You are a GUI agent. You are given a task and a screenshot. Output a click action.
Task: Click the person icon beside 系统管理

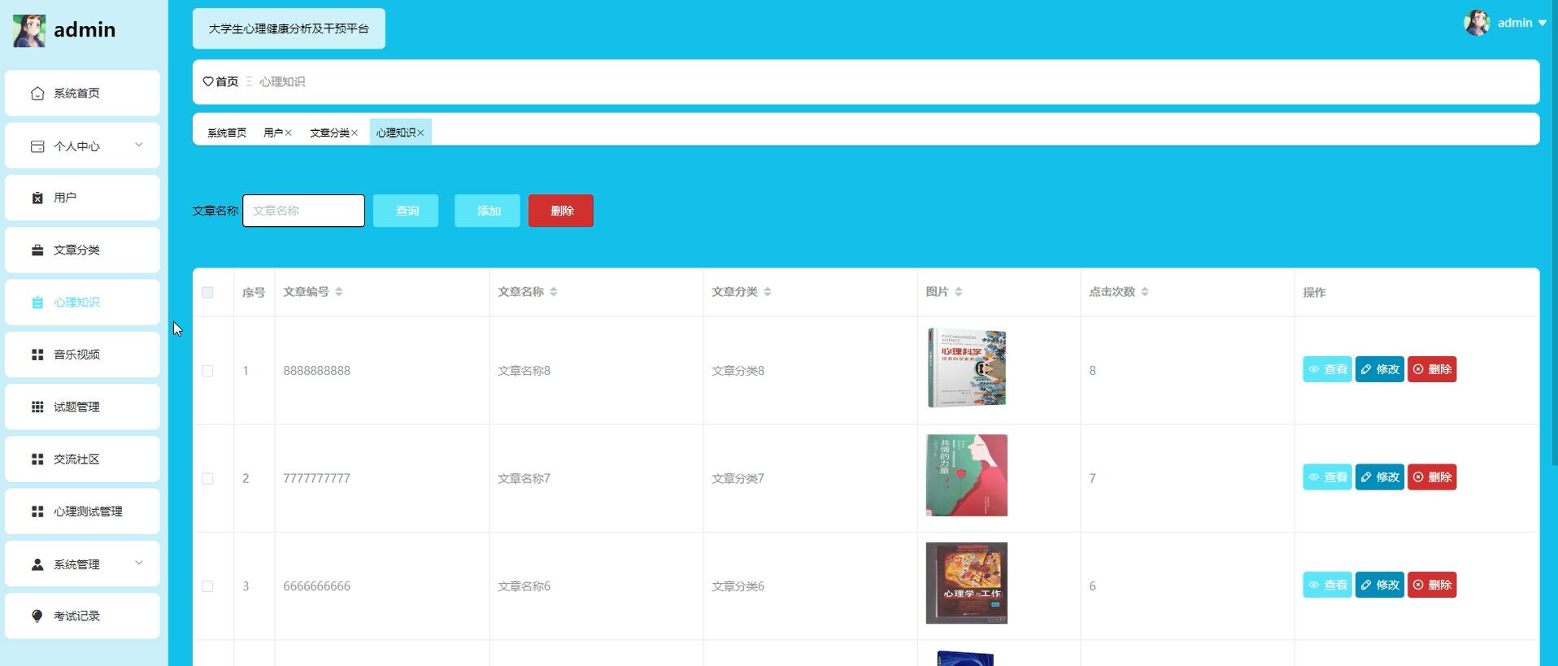[x=37, y=564]
